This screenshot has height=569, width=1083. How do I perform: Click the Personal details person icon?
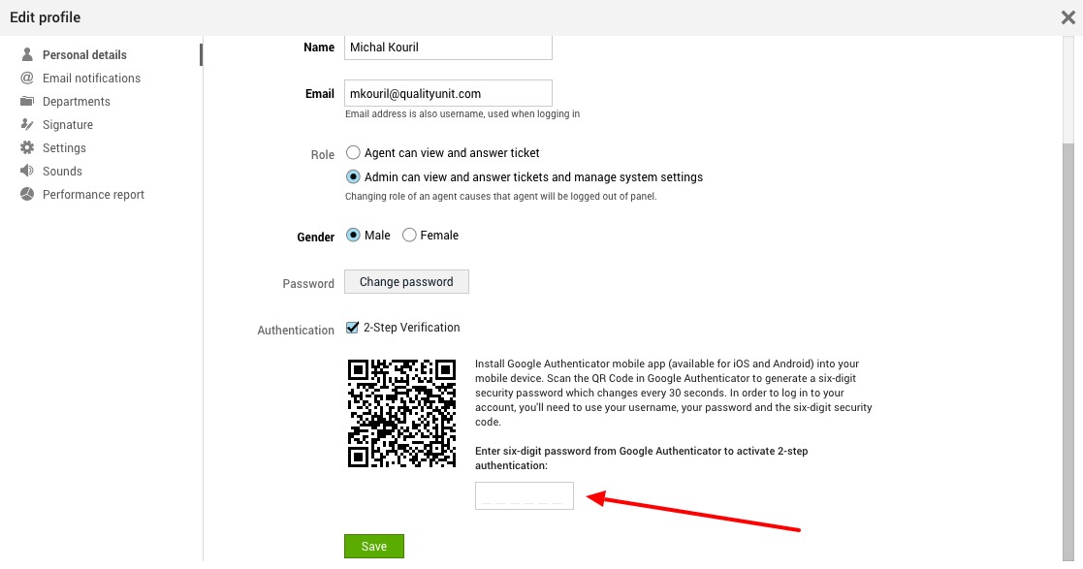coord(26,55)
